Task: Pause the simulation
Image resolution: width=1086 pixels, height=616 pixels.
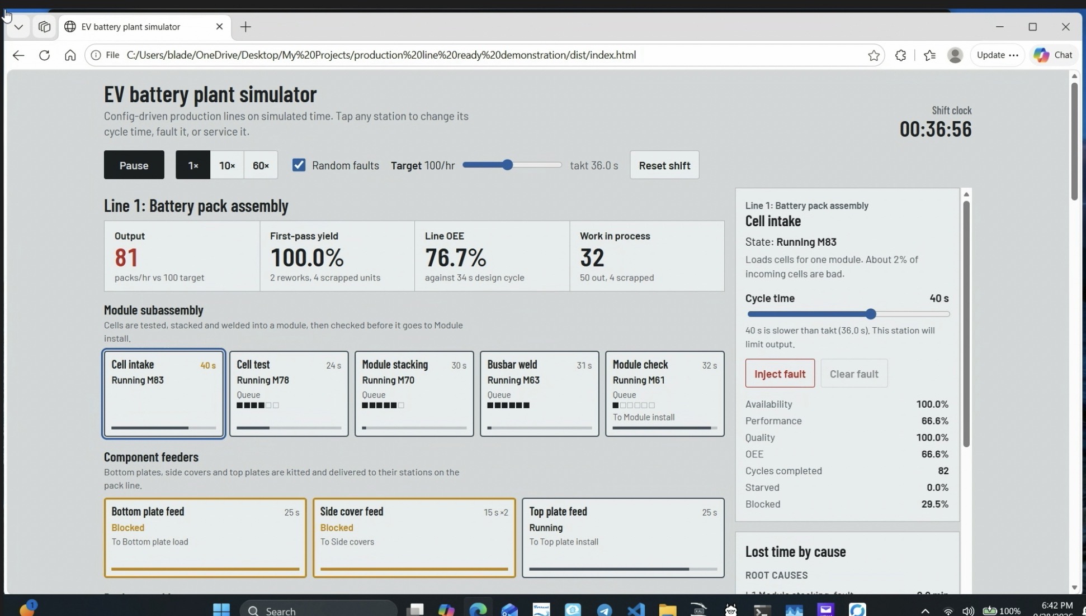Action: coord(134,165)
